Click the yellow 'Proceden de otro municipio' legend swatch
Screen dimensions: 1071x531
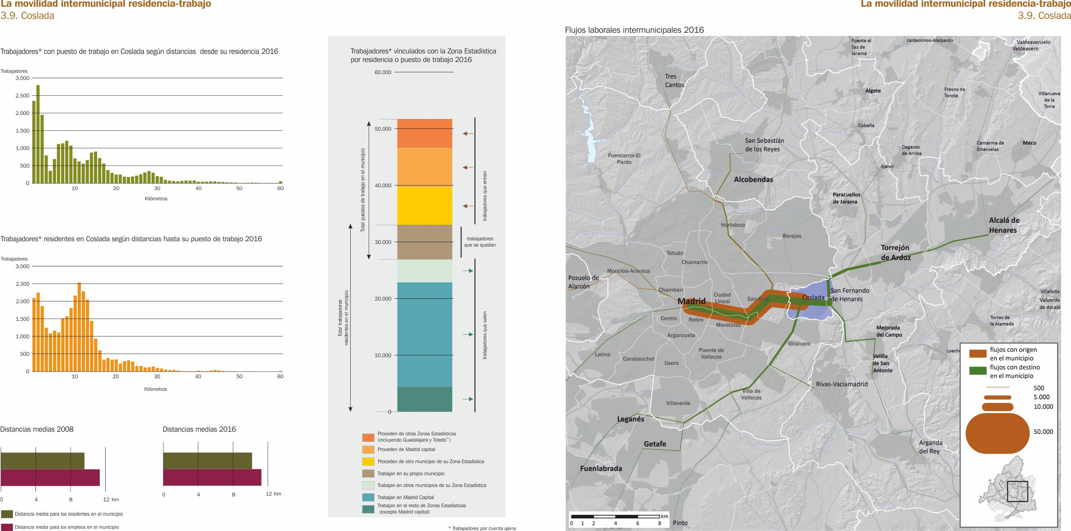click(368, 461)
